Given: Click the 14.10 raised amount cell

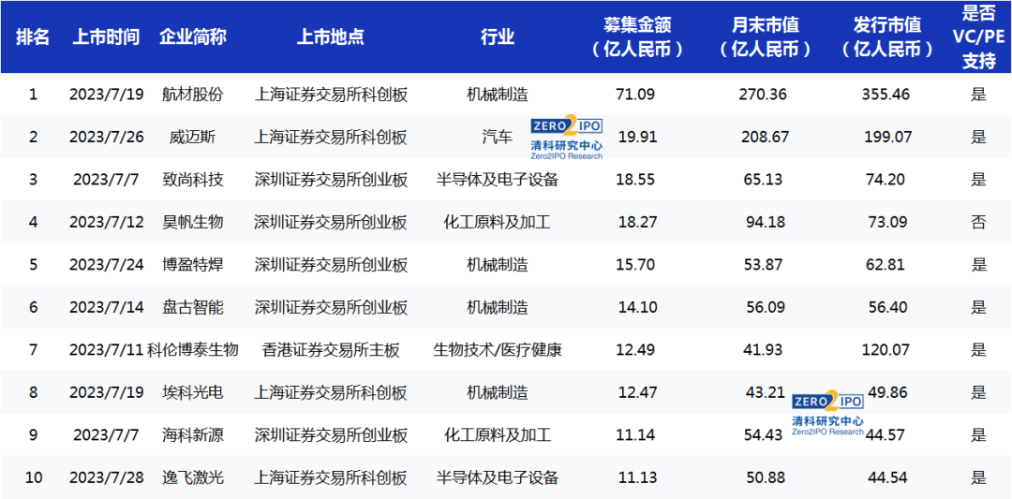Looking at the screenshot, I should (637, 307).
